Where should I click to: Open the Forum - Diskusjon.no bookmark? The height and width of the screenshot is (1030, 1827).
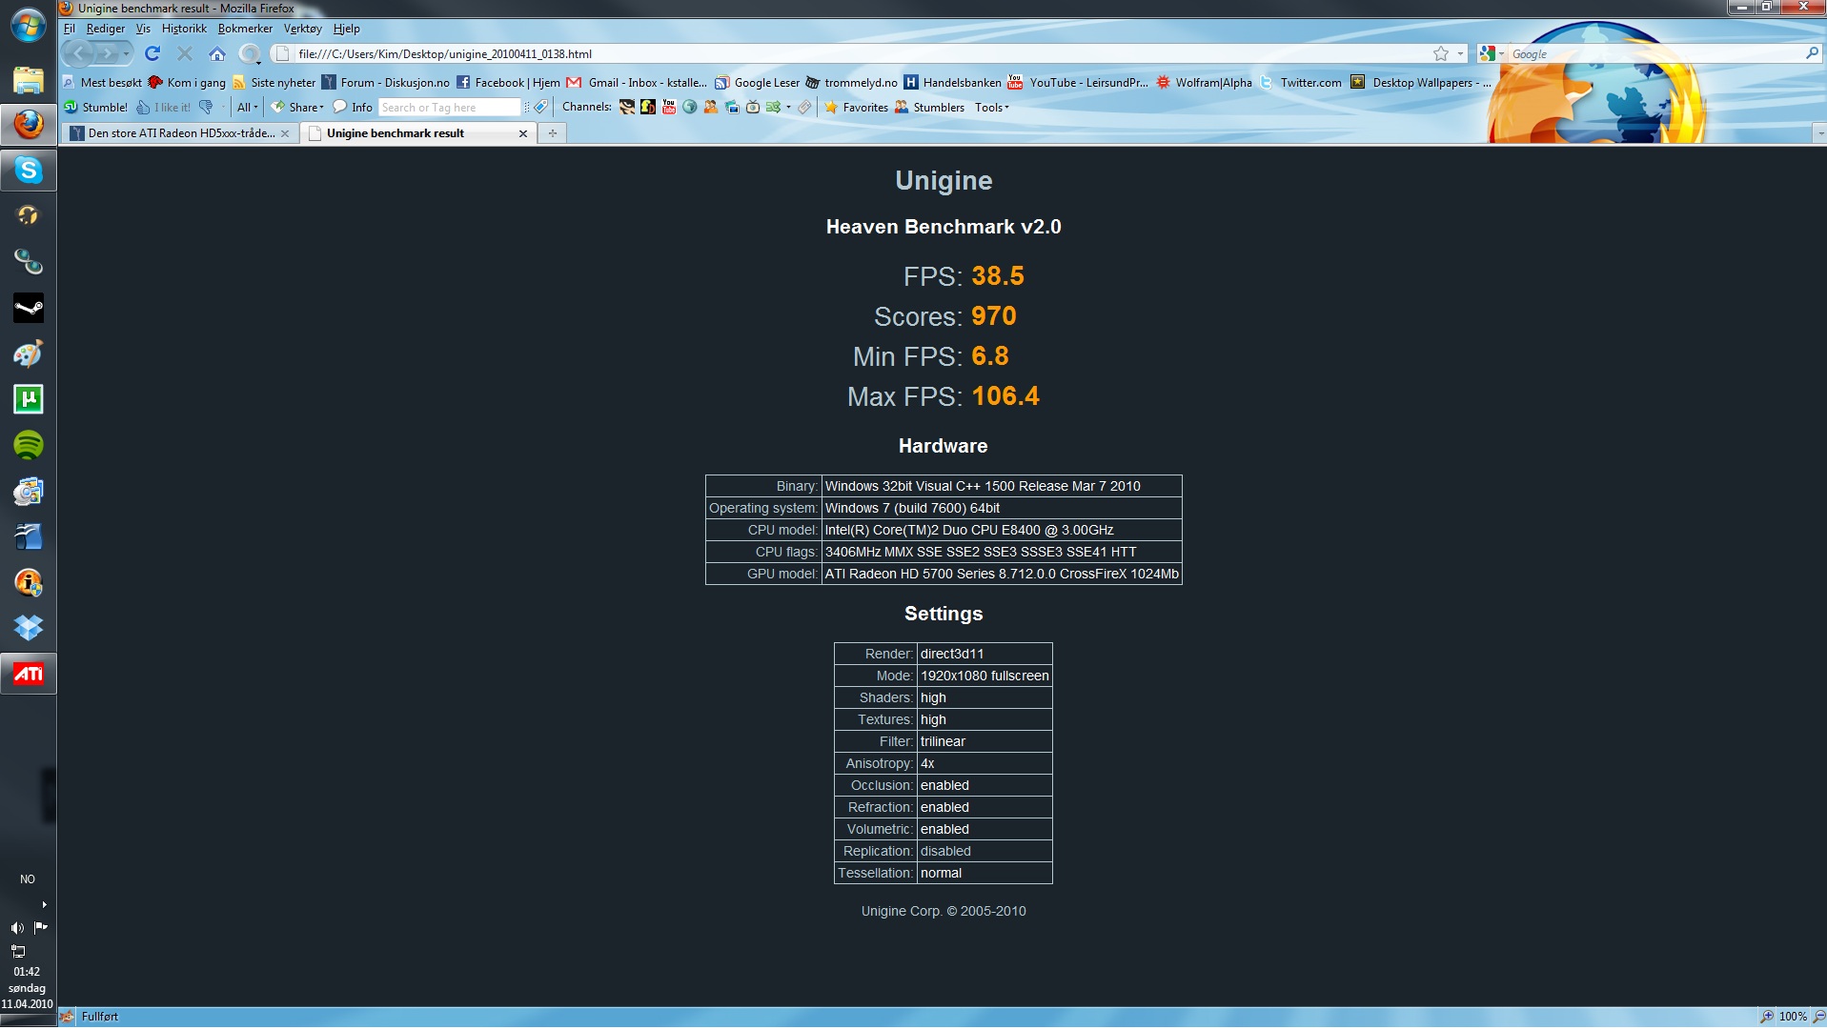coord(385,83)
